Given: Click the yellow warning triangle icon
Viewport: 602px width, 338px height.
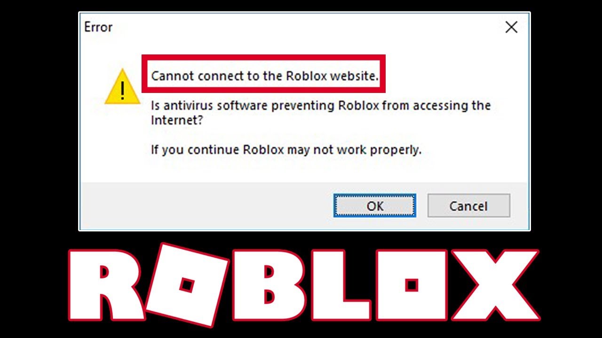Looking at the screenshot, I should 122,86.
